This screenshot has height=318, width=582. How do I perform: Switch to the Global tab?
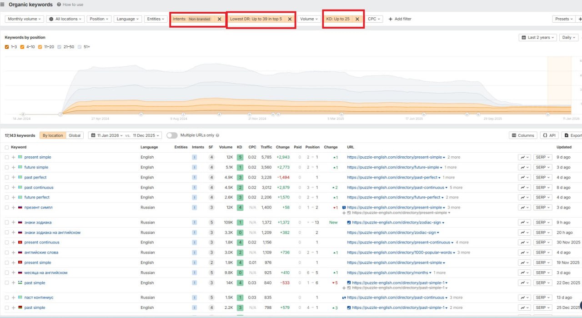tap(75, 135)
